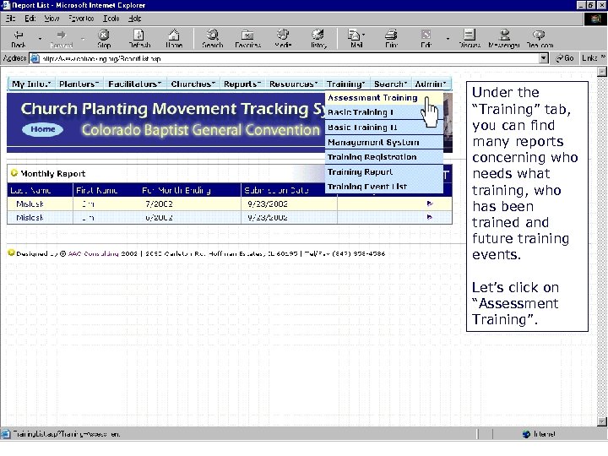Click the Refresh toolbar icon

tap(139, 39)
